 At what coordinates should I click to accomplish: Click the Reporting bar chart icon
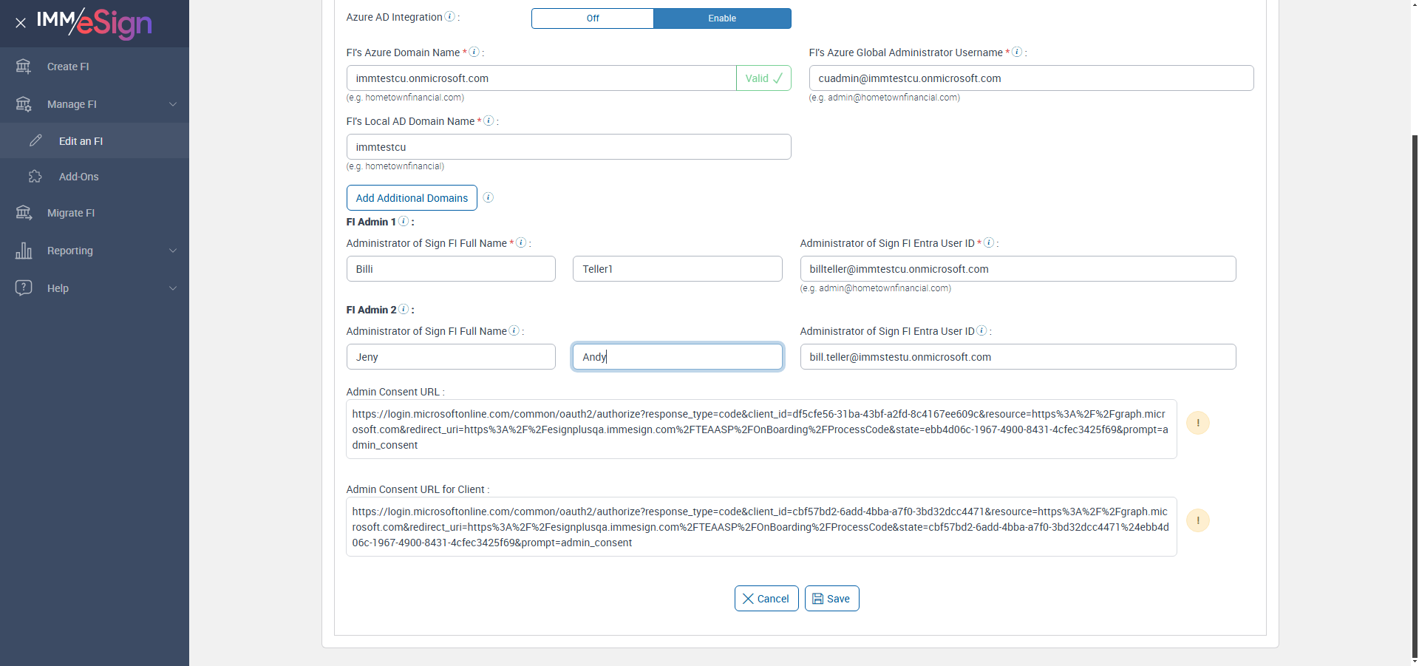[24, 251]
